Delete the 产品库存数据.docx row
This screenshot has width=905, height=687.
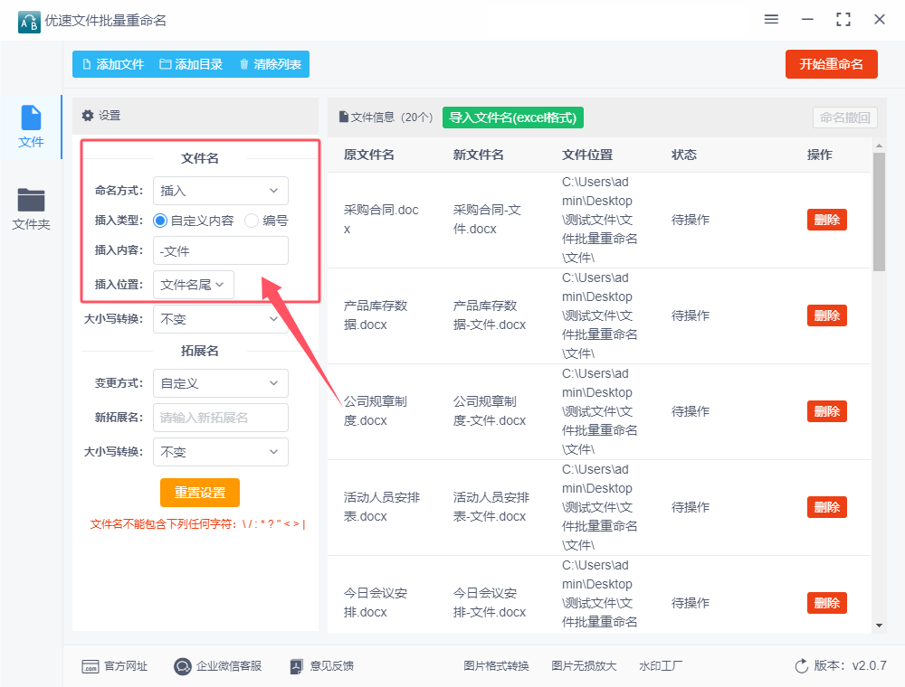(826, 315)
